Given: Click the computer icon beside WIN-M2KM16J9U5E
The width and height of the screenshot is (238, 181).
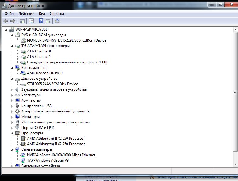Looking at the screenshot, I should pyautogui.click(x=12, y=29).
